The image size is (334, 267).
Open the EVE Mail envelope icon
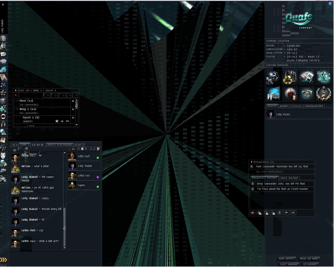coord(3,54)
